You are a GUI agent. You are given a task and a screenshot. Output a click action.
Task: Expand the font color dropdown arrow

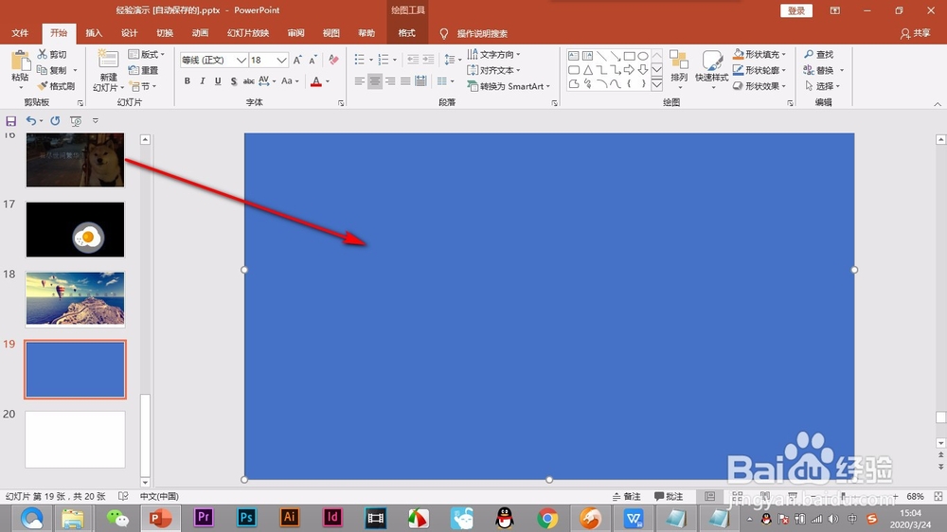(x=328, y=80)
